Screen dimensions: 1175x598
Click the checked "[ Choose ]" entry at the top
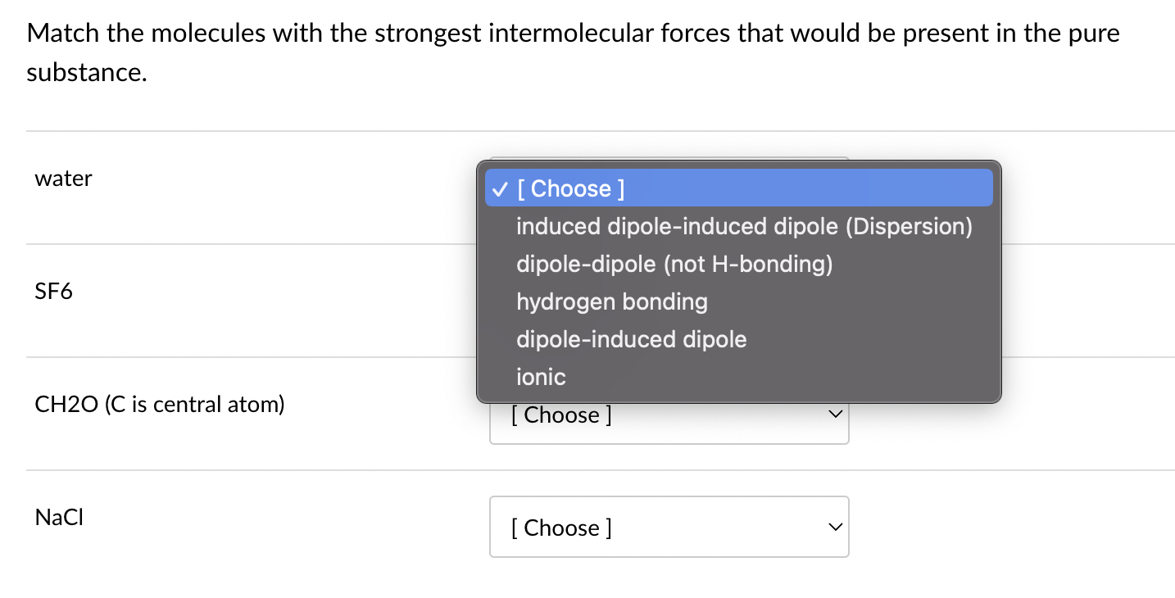(x=571, y=188)
